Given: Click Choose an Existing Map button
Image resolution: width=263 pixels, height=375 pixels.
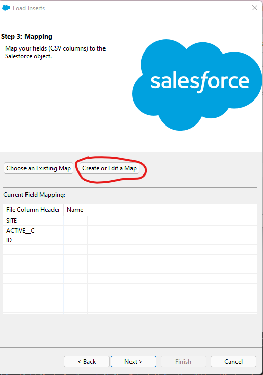Looking at the screenshot, I should tap(38, 168).
